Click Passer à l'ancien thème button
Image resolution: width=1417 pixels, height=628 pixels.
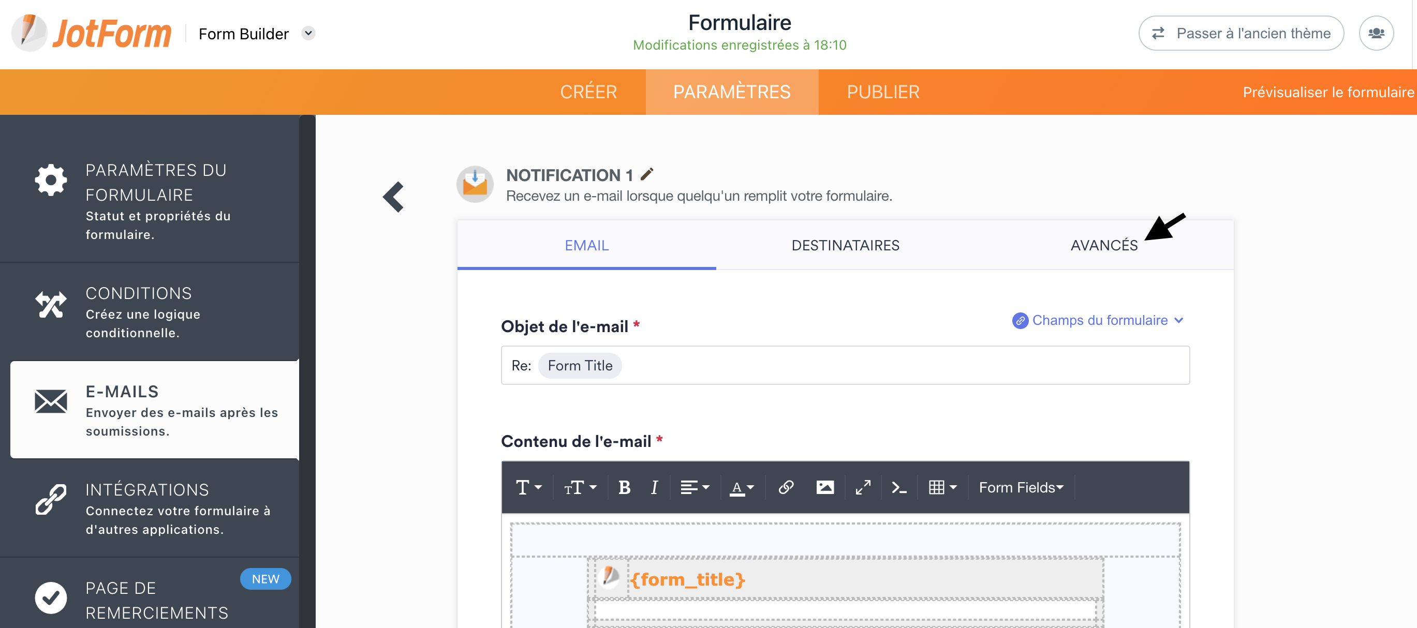1241,33
